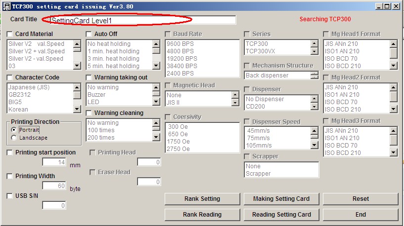
Task: Click the End button
Action: tap(360, 215)
